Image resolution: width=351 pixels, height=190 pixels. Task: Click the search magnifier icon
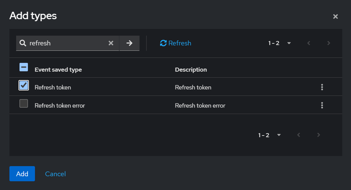pyautogui.click(x=23, y=43)
